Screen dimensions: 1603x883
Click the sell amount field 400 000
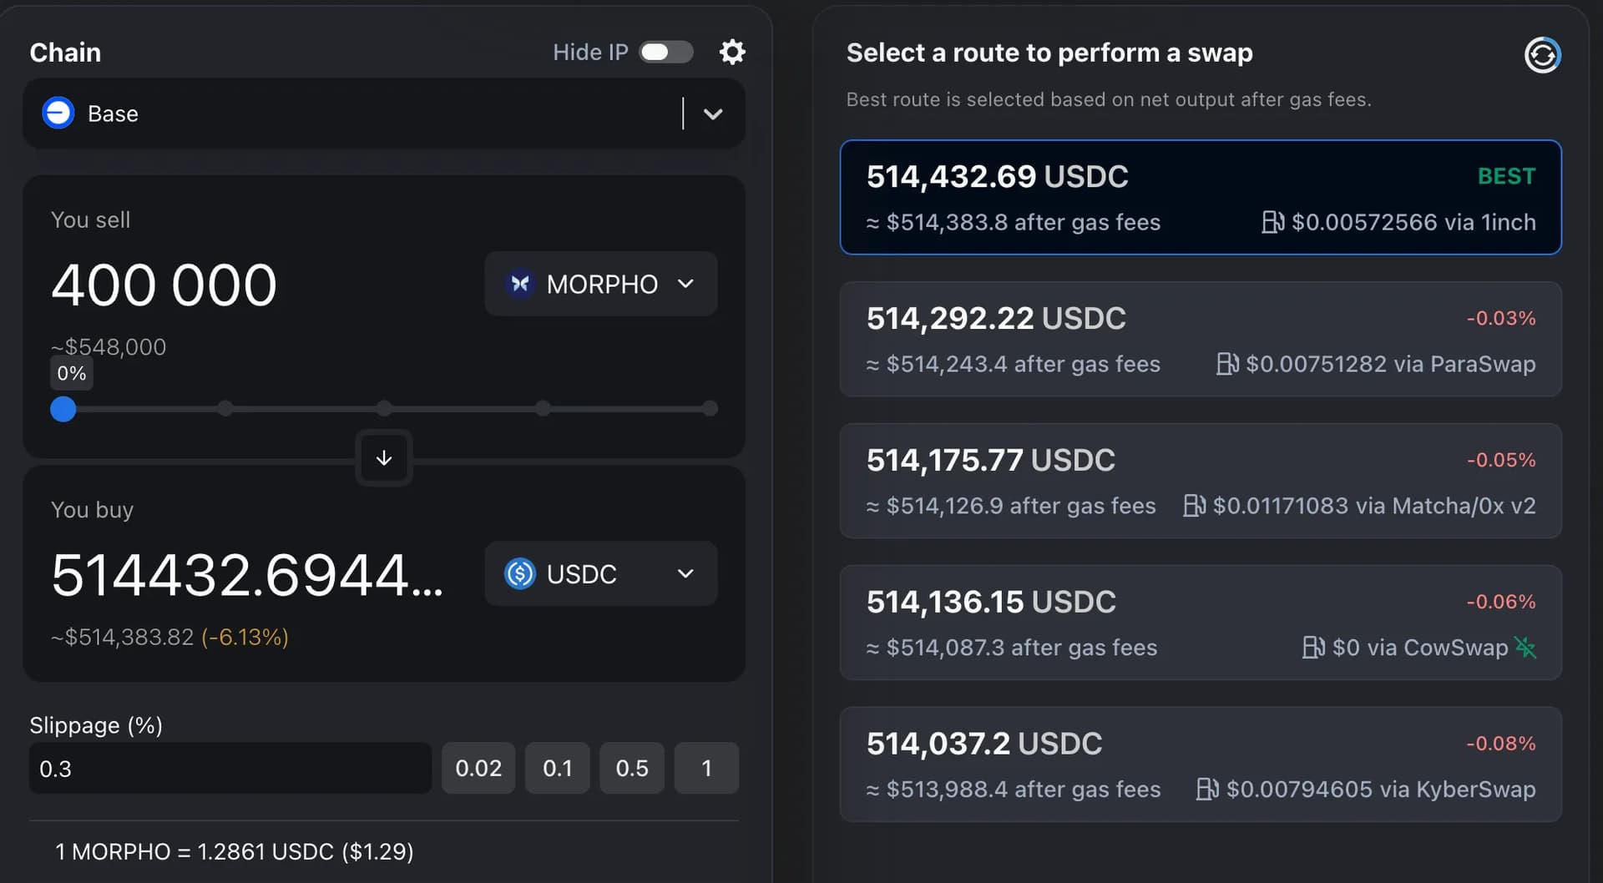pos(164,285)
